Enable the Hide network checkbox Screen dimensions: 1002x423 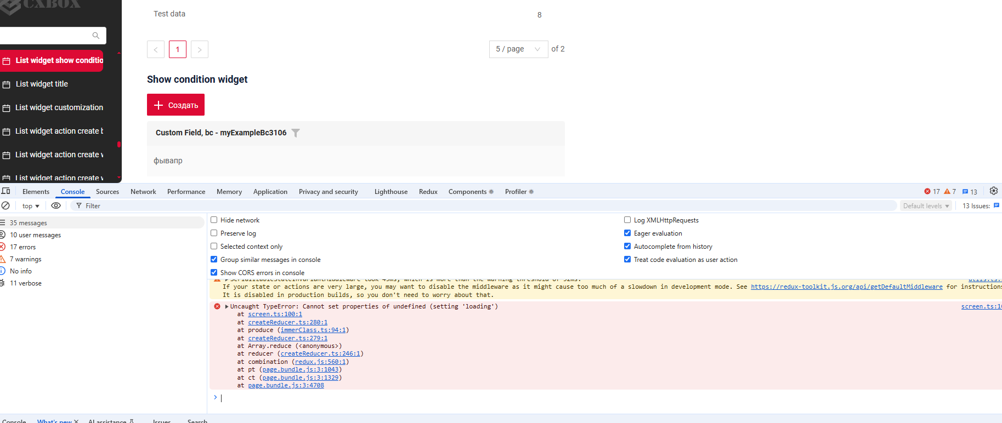pyautogui.click(x=214, y=220)
